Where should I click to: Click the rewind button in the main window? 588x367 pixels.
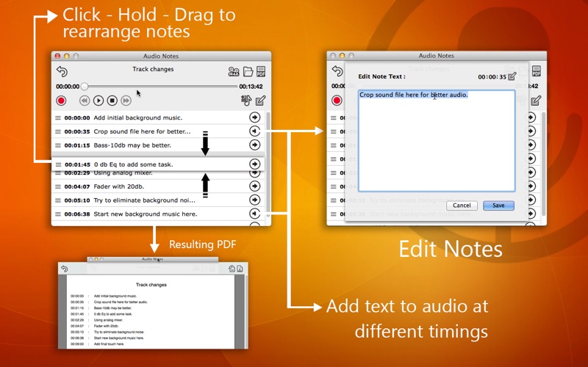click(85, 101)
